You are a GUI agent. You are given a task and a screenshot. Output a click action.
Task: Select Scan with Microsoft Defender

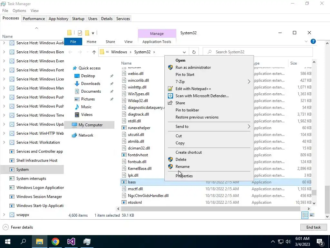[x=202, y=96]
